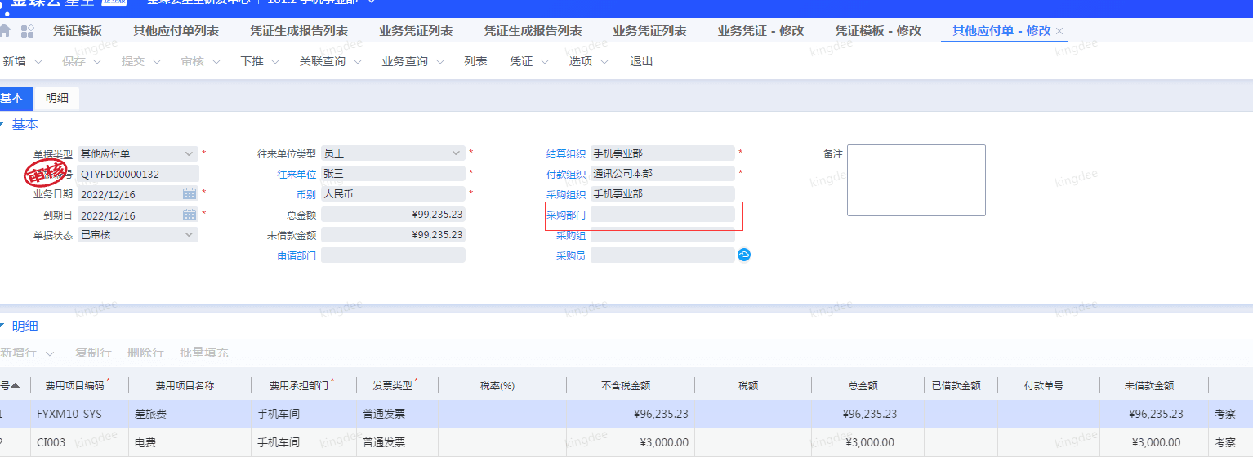
Task: Open the 下推 toolbar dropdown arrow
Action: [x=275, y=62]
